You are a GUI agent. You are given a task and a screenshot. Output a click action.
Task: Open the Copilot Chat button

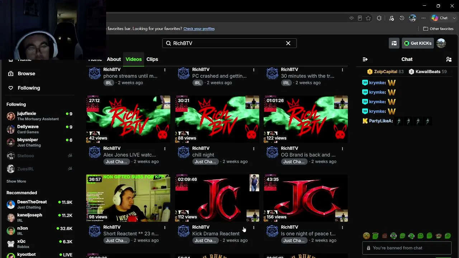coord(440,18)
